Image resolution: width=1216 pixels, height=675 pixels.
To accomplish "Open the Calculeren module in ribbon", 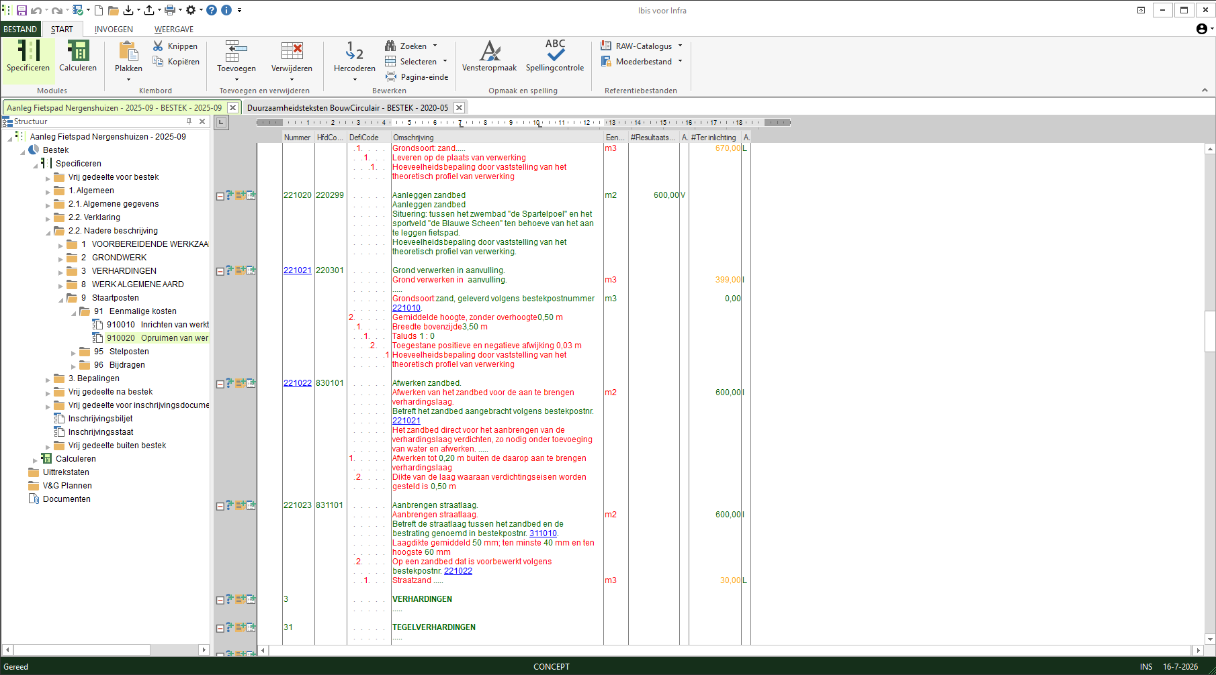I will [78, 56].
